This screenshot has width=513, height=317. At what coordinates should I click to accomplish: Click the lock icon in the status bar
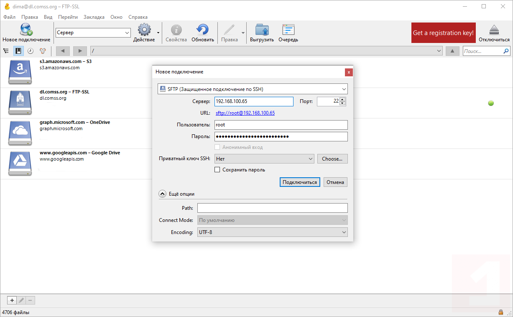[x=500, y=312]
